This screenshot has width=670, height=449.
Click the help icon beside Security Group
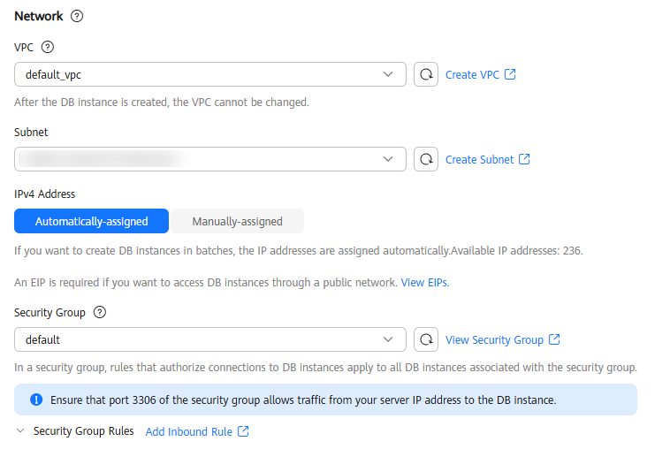click(x=100, y=313)
